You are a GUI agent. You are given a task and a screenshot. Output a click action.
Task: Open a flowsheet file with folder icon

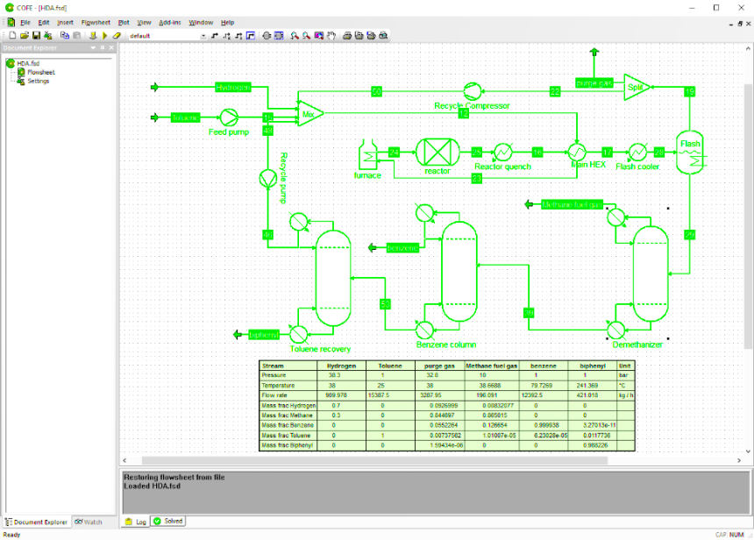click(x=24, y=36)
